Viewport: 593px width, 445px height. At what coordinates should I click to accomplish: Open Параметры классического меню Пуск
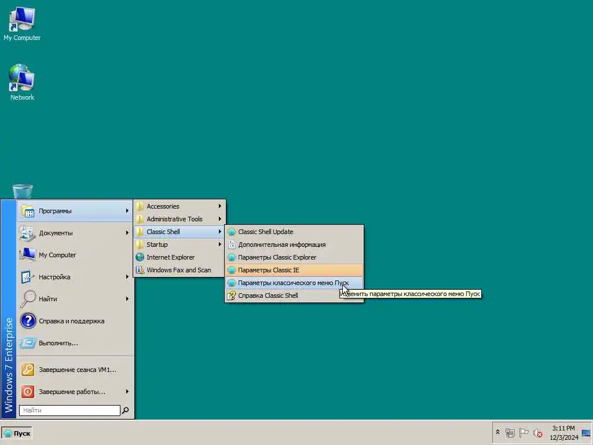(294, 283)
